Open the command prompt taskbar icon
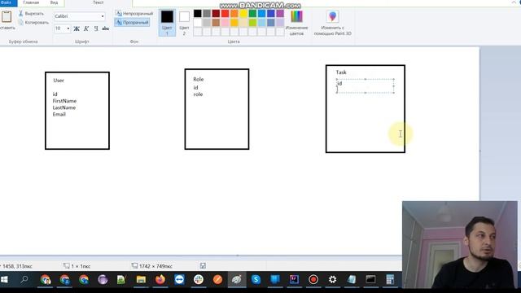The image size is (521, 293). pyautogui.click(x=370, y=279)
